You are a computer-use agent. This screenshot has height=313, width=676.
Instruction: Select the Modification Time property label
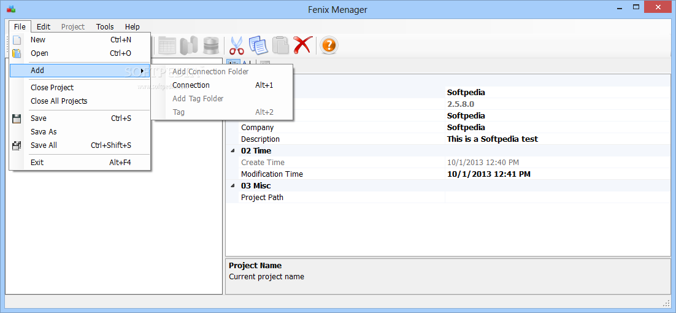pos(272,174)
